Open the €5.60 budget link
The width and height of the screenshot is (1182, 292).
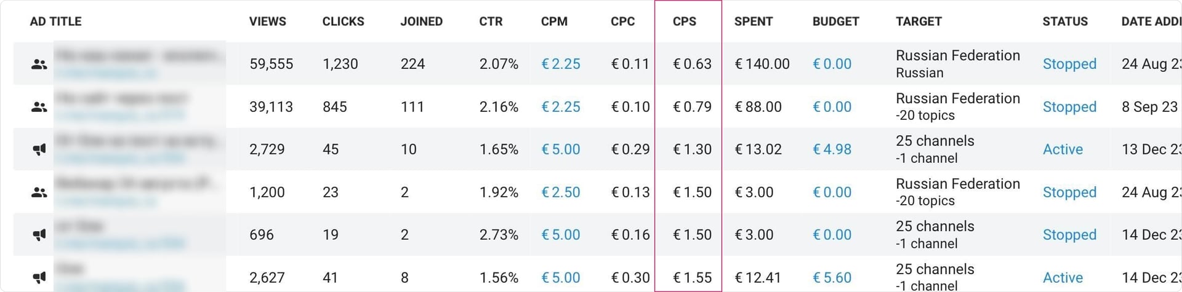pos(832,278)
